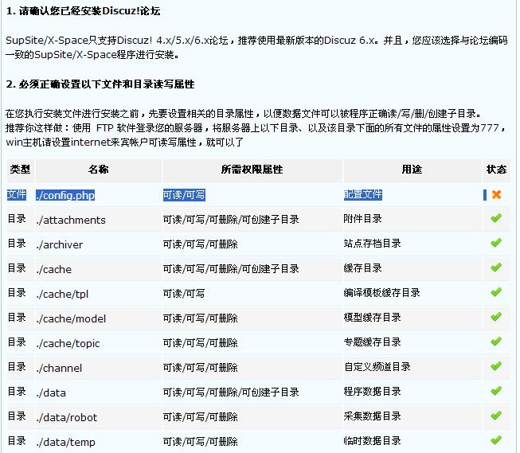Click the ./cache/topic directory name
Viewport: 520px width, 453px height.
point(68,344)
